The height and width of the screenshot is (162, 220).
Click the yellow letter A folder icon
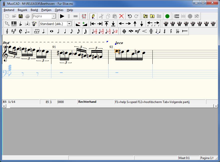[x=152, y=16]
